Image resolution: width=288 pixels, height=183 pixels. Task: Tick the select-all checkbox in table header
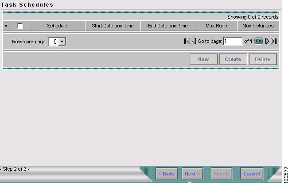coord(20,26)
